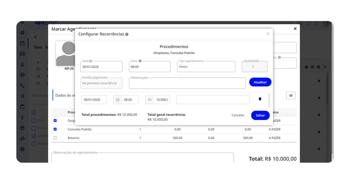Check the Retorno procedure checkbox
This screenshot has height=184, width=350.
tap(55, 138)
